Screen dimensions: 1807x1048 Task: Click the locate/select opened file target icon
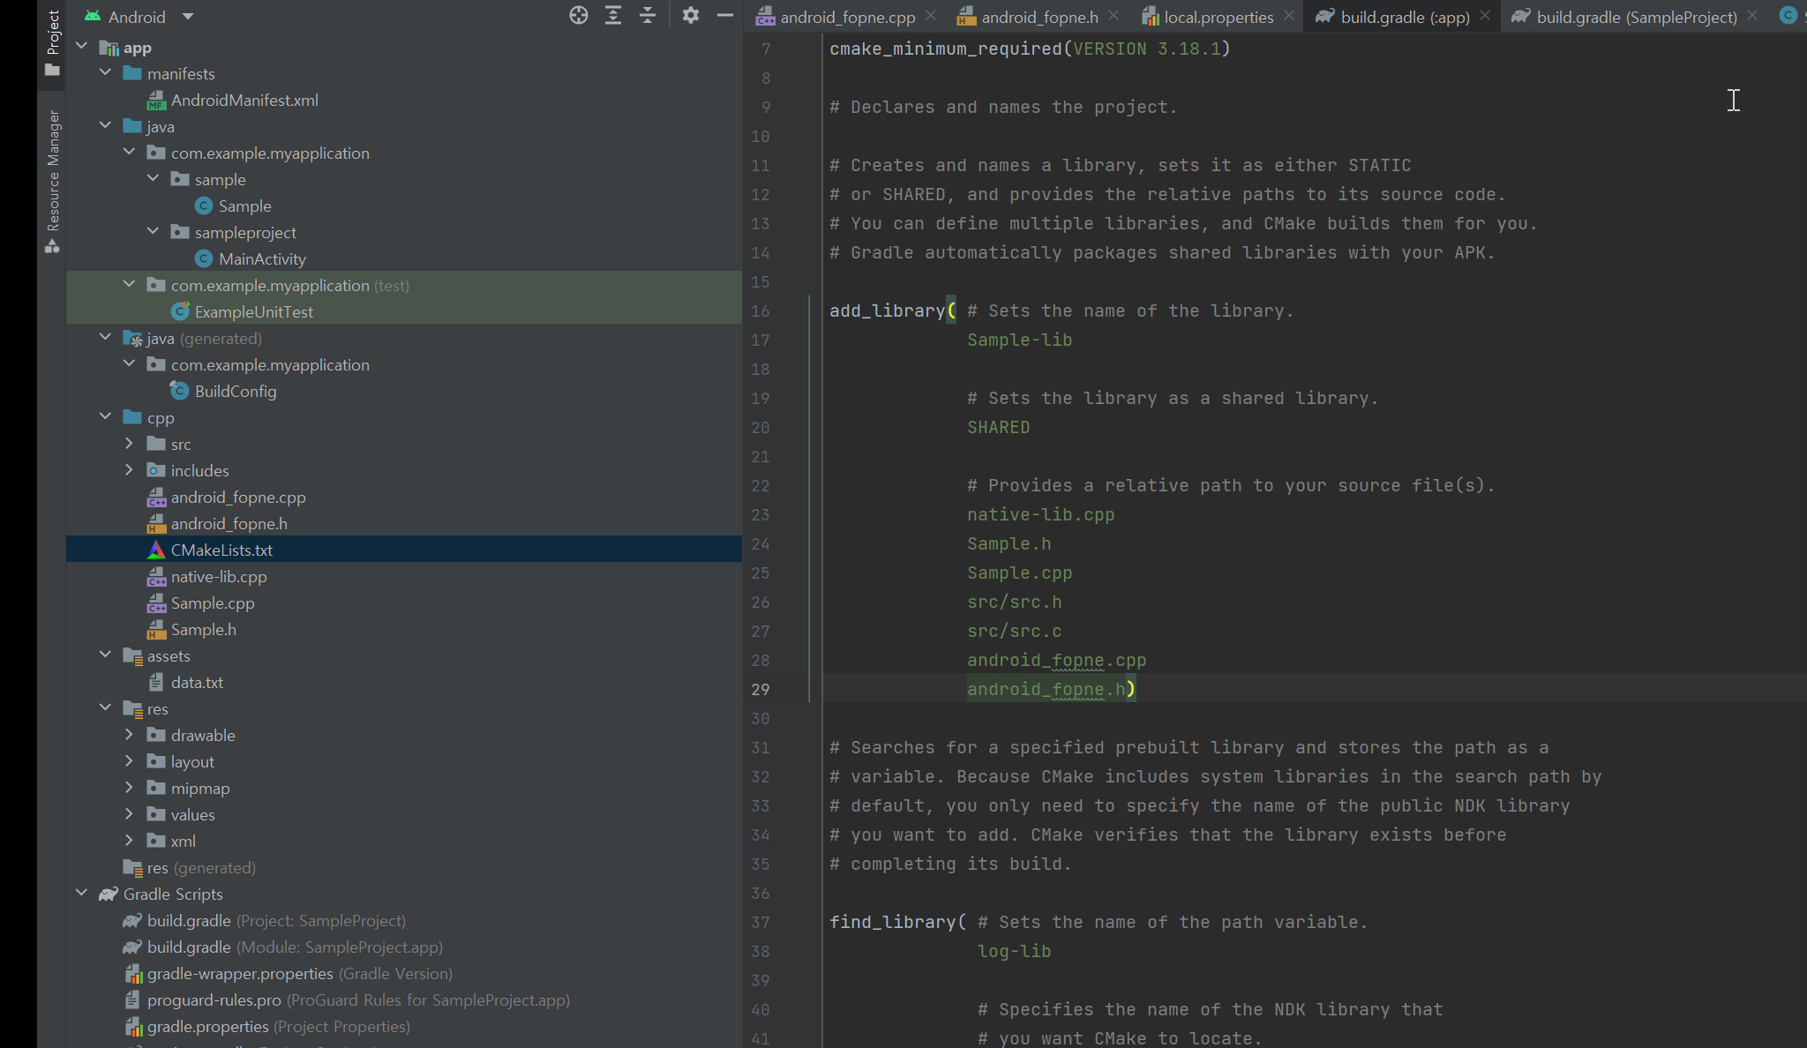point(578,15)
